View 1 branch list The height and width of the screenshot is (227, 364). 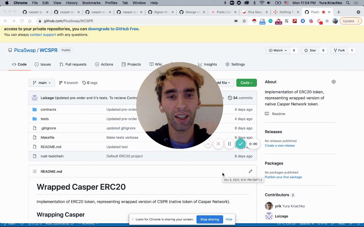69,83
